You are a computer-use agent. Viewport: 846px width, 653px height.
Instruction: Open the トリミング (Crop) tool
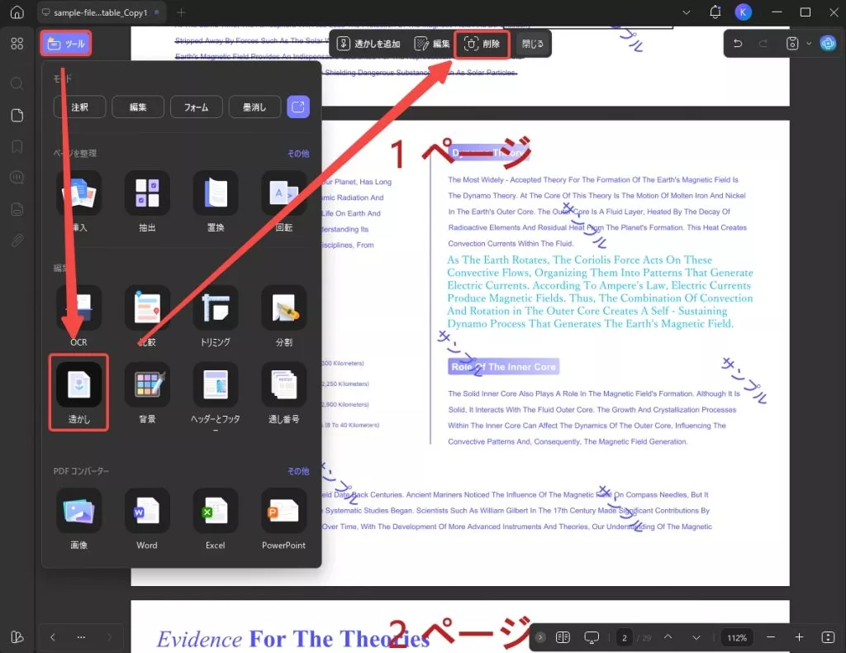pos(216,316)
